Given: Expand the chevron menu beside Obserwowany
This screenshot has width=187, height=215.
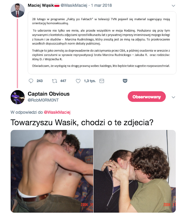Looking at the screenshot, I should (173, 97).
